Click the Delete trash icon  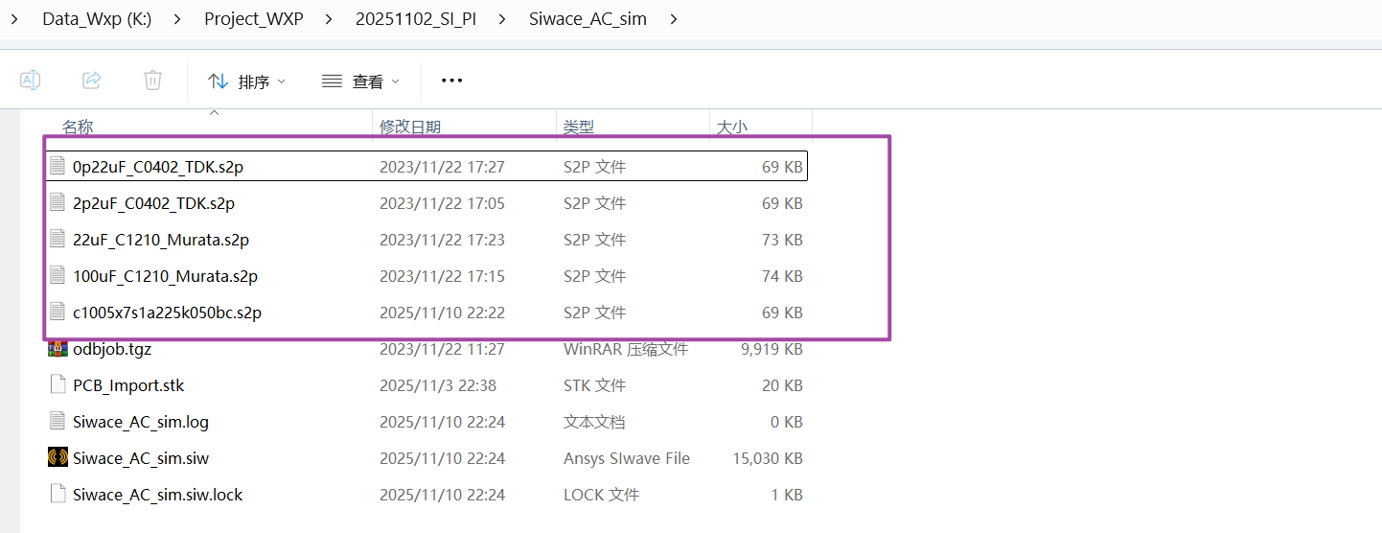pyautogui.click(x=152, y=81)
